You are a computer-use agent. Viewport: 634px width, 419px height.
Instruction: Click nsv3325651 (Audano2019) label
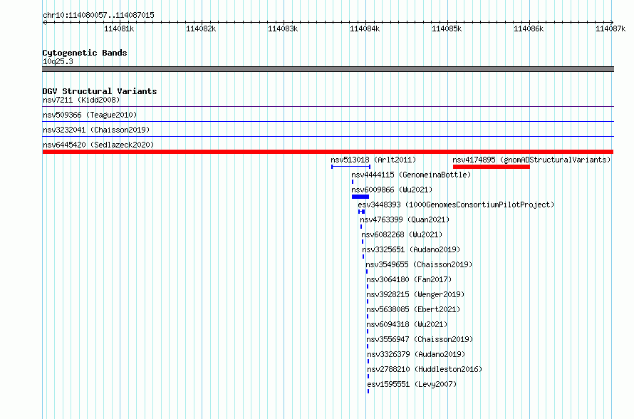coord(411,249)
